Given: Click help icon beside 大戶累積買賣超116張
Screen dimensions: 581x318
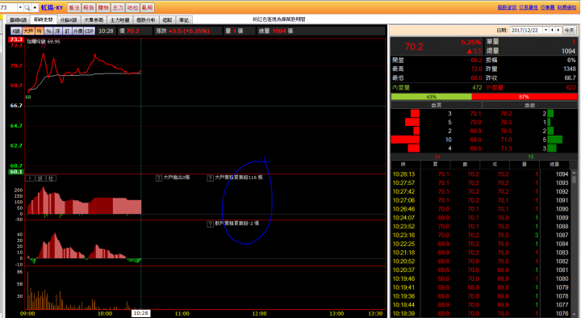Looking at the screenshot, I should [x=210, y=178].
